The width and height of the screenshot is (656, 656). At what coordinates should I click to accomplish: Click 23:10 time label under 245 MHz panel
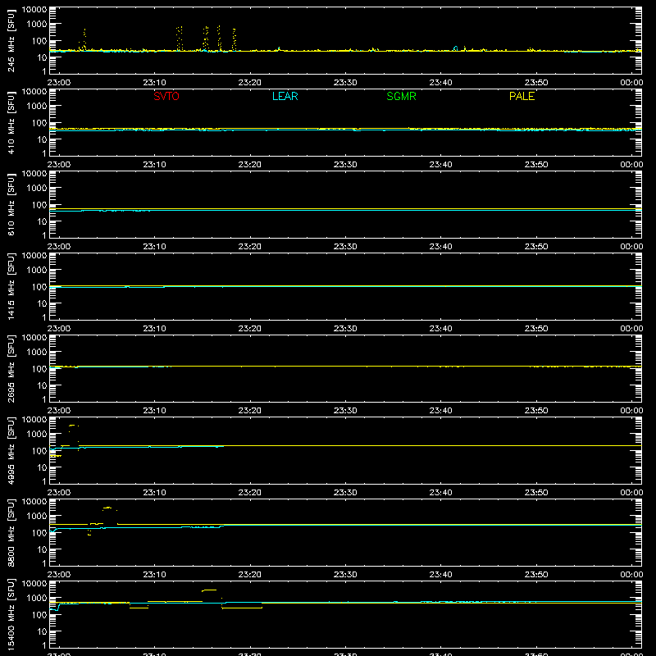tap(154, 83)
